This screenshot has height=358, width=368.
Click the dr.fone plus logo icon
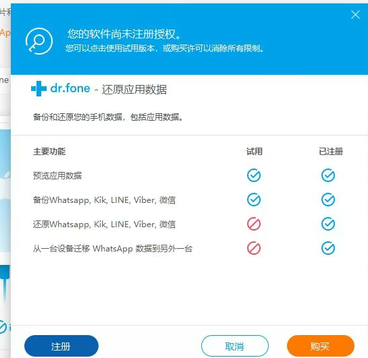[x=38, y=88]
